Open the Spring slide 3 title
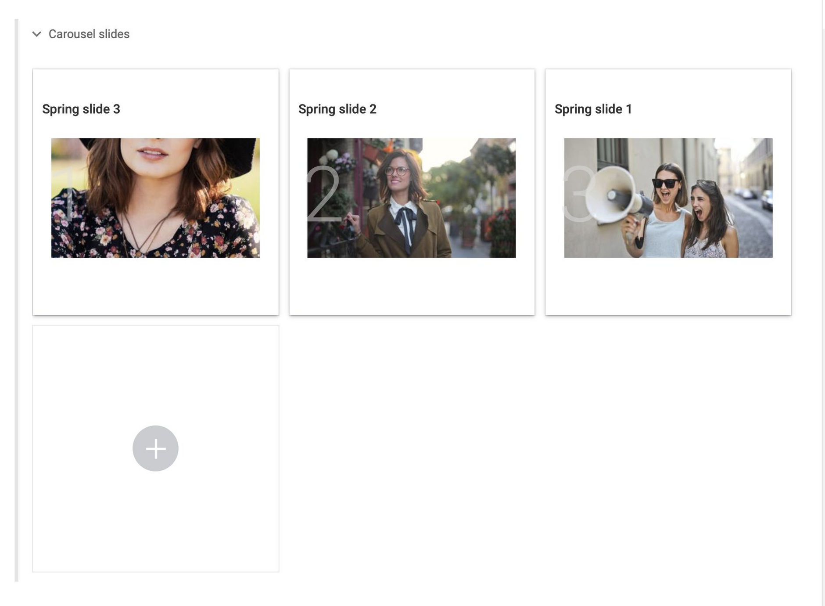 (81, 109)
